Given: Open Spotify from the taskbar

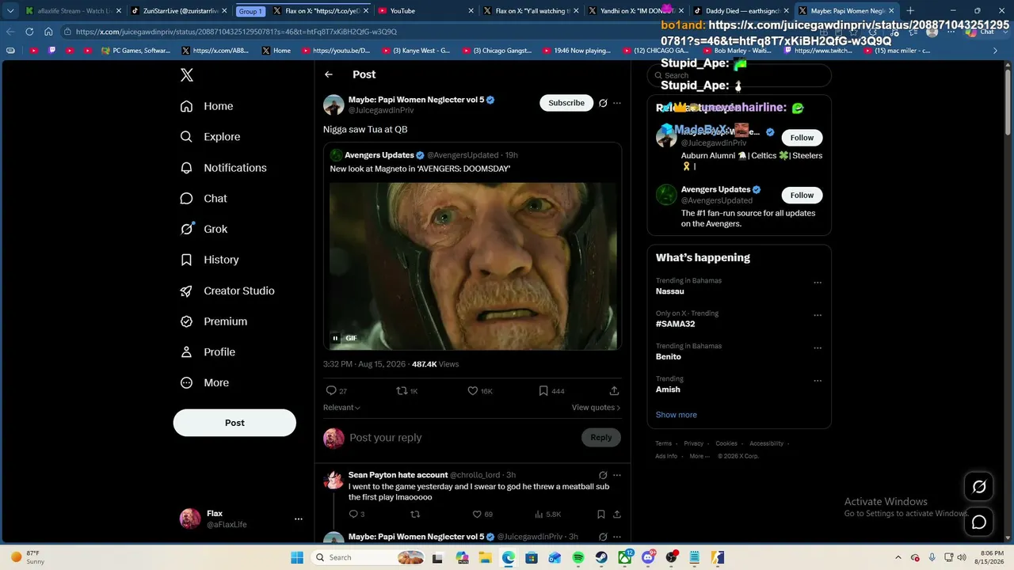Looking at the screenshot, I should point(578,557).
